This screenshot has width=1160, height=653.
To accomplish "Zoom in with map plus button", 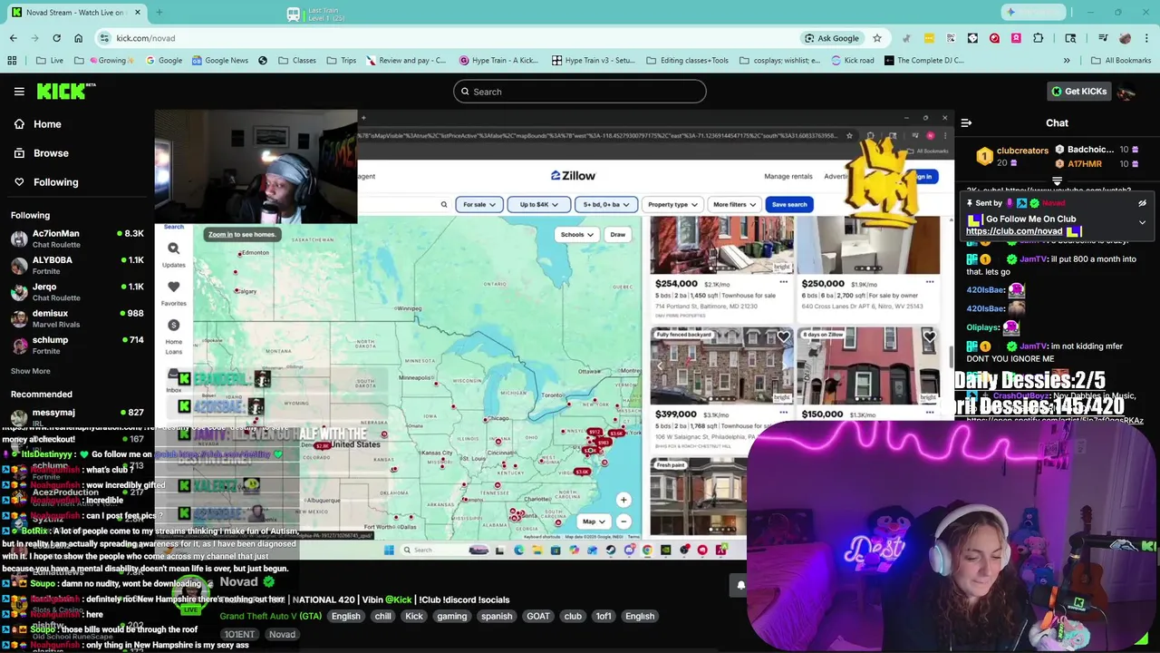I will (x=623, y=500).
